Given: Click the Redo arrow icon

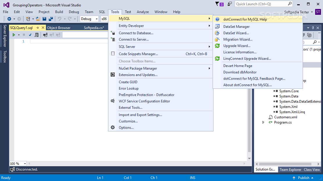Looking at the screenshot, I should (x=70, y=19).
